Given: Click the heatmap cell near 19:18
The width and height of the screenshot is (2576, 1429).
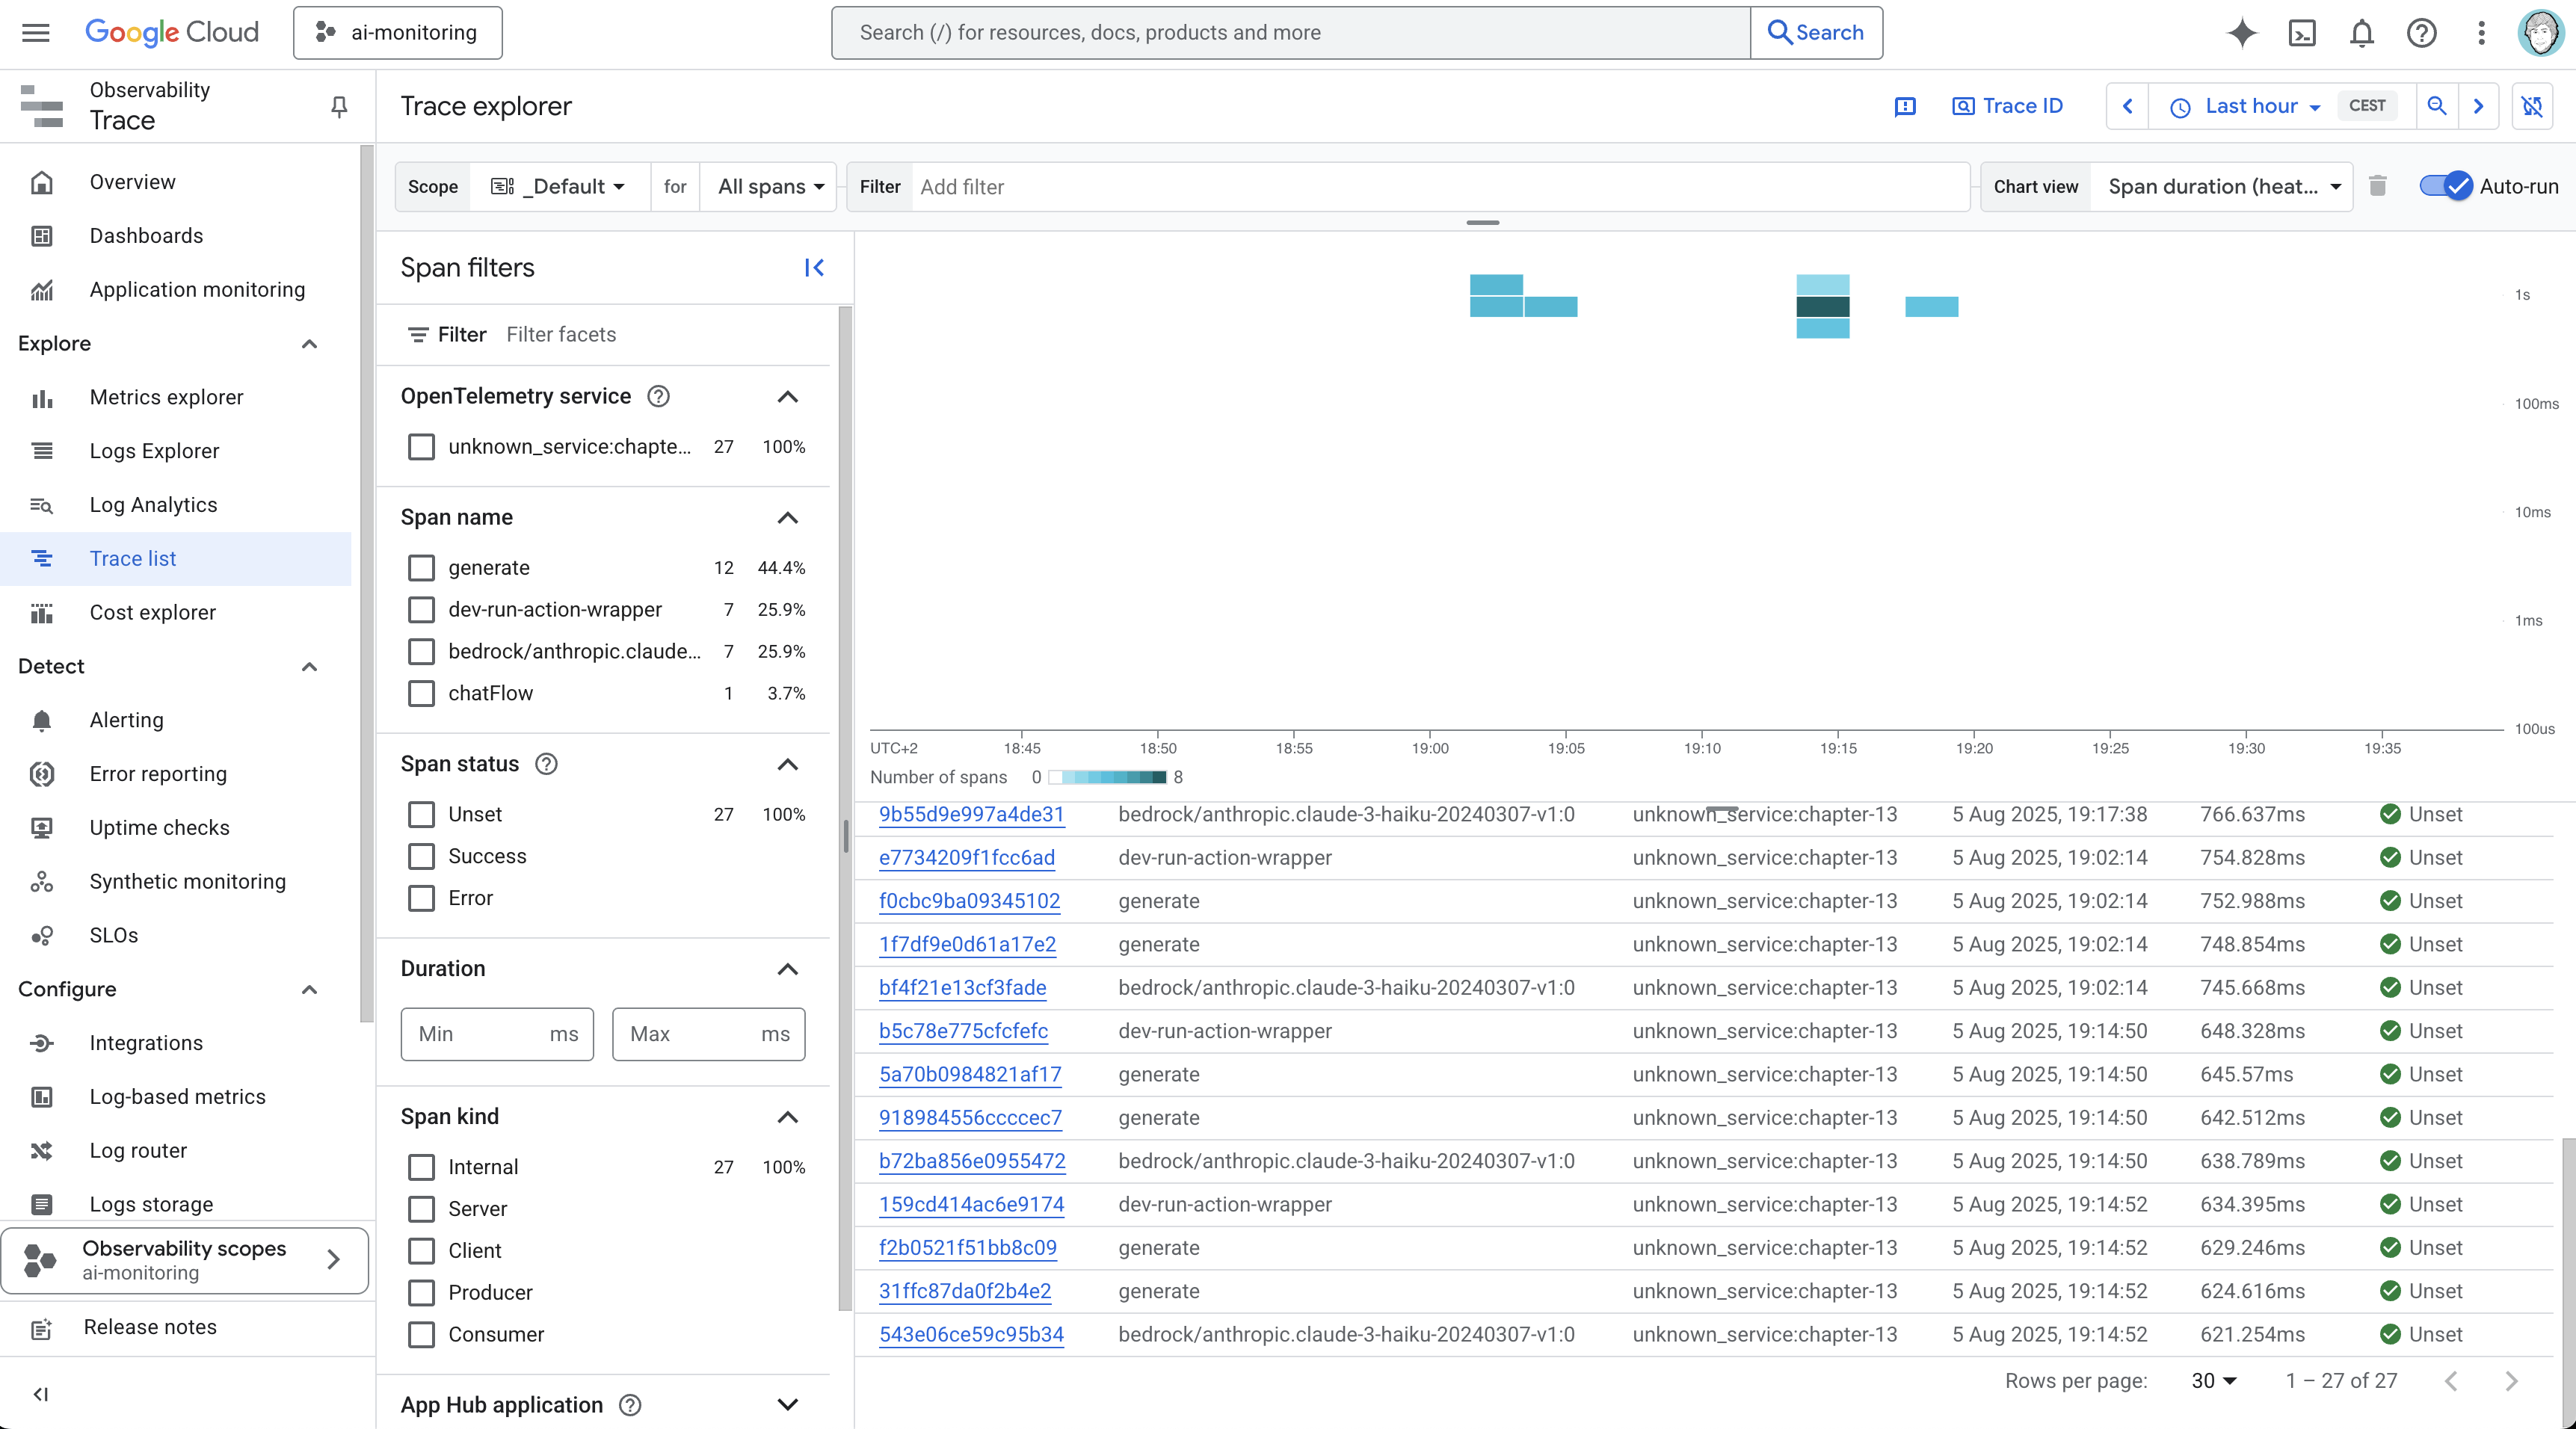Looking at the screenshot, I should tap(1931, 306).
